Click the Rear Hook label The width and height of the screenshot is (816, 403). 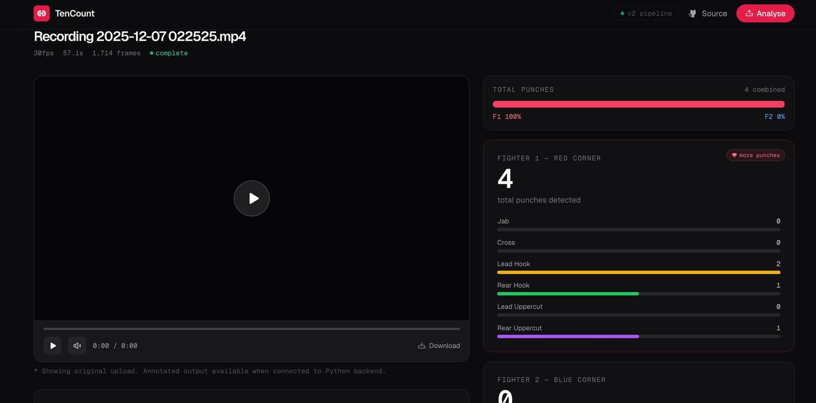(x=513, y=285)
